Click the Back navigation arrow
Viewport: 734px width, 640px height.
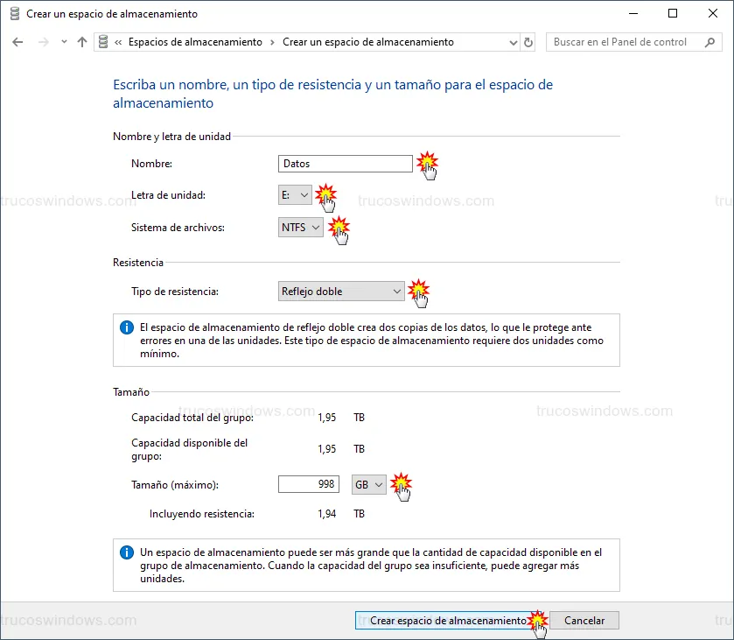[x=18, y=42]
